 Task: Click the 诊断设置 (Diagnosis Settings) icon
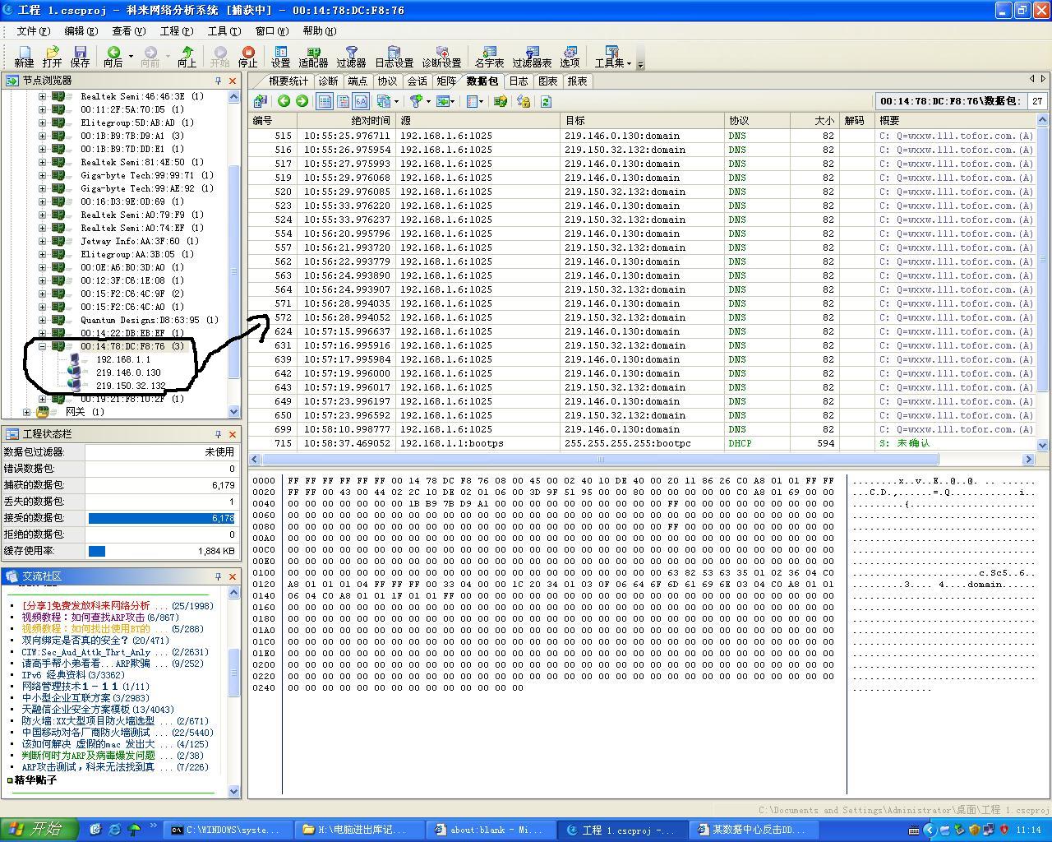(441, 56)
